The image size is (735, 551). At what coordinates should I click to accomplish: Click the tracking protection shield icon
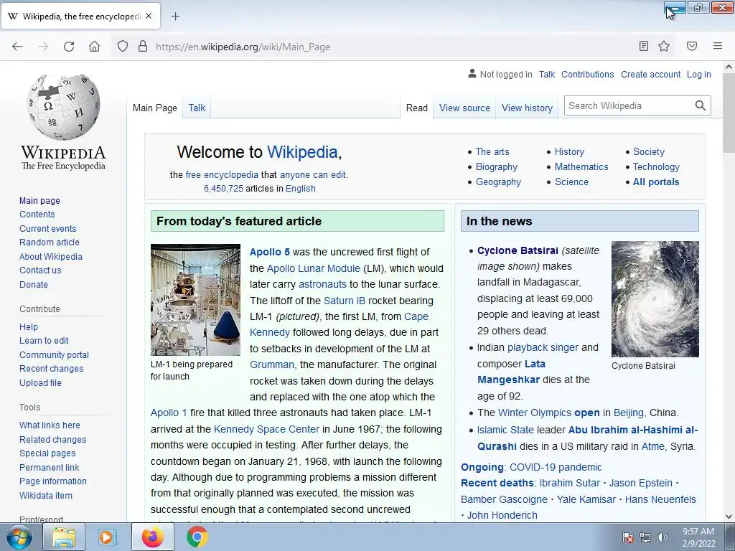click(x=122, y=47)
